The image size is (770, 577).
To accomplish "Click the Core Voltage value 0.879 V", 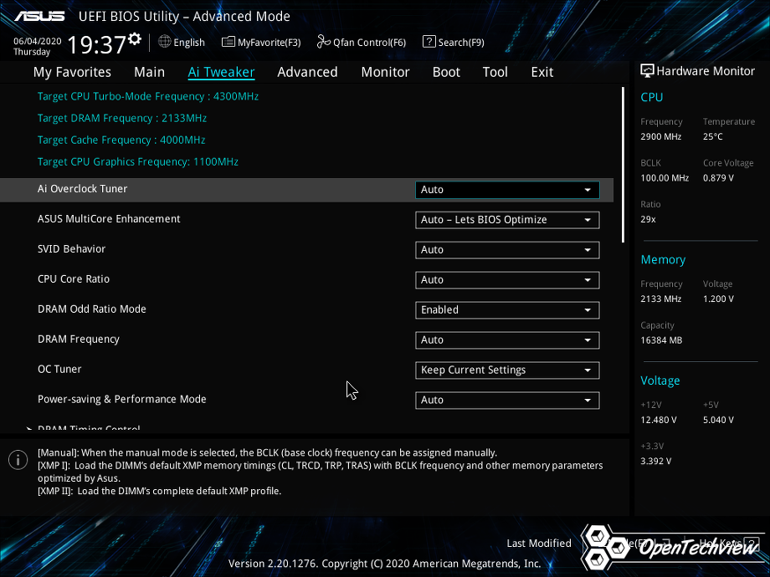I will (x=718, y=178).
